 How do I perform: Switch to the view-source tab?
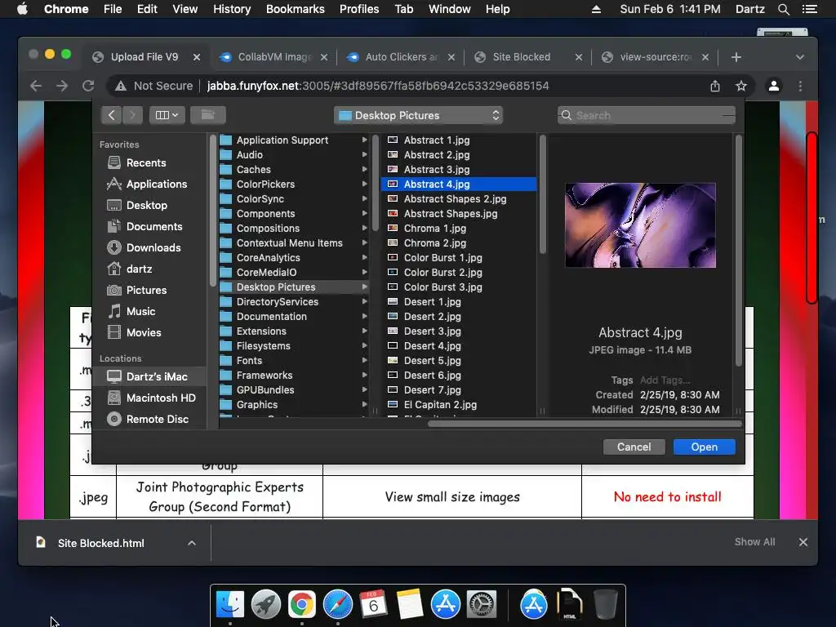[x=656, y=57]
